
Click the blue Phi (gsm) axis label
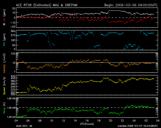point(4,40)
